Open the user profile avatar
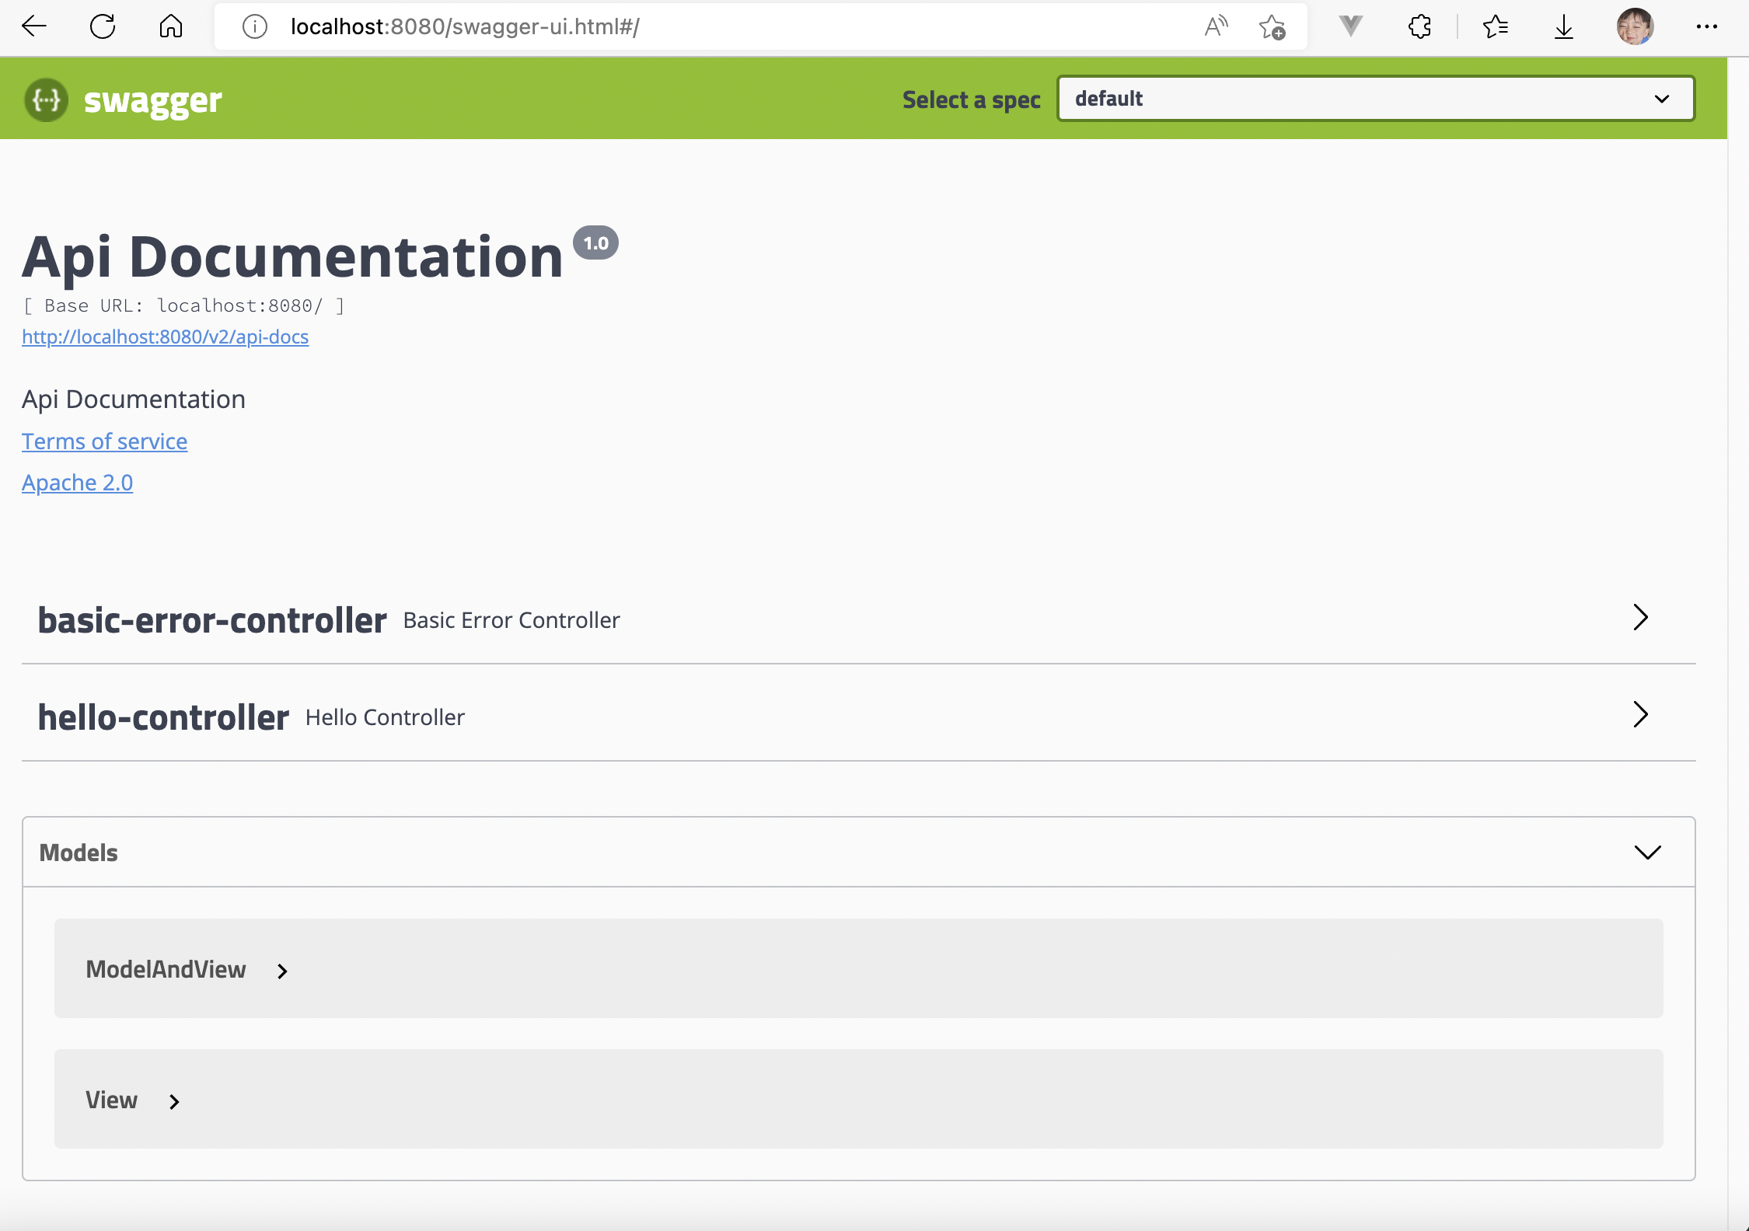Viewport: 1749px width, 1231px height. [x=1635, y=26]
